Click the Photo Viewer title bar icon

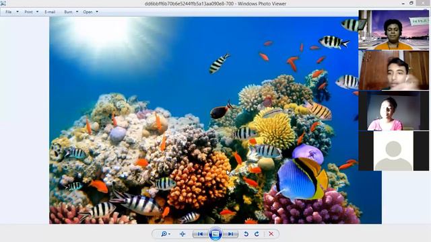(3, 3)
